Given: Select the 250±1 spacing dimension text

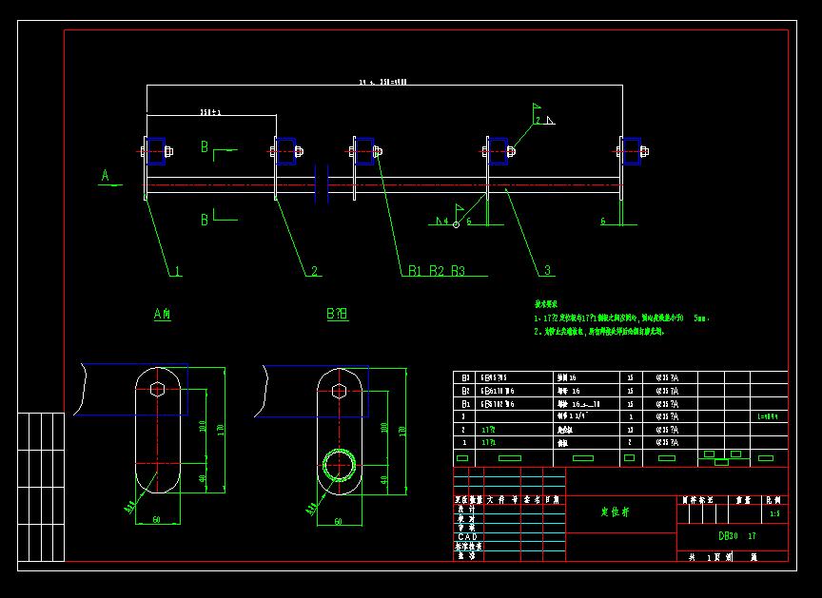Looking at the screenshot, I should (210, 112).
